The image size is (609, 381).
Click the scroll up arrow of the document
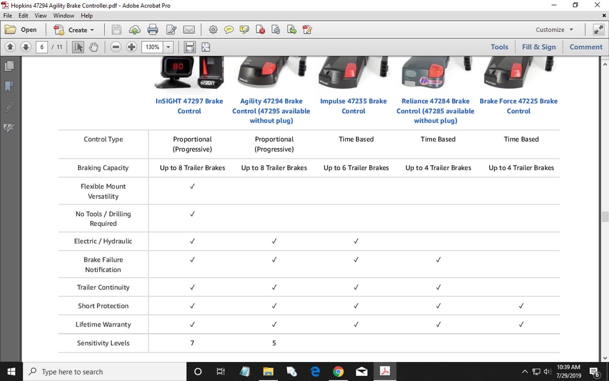click(x=605, y=64)
